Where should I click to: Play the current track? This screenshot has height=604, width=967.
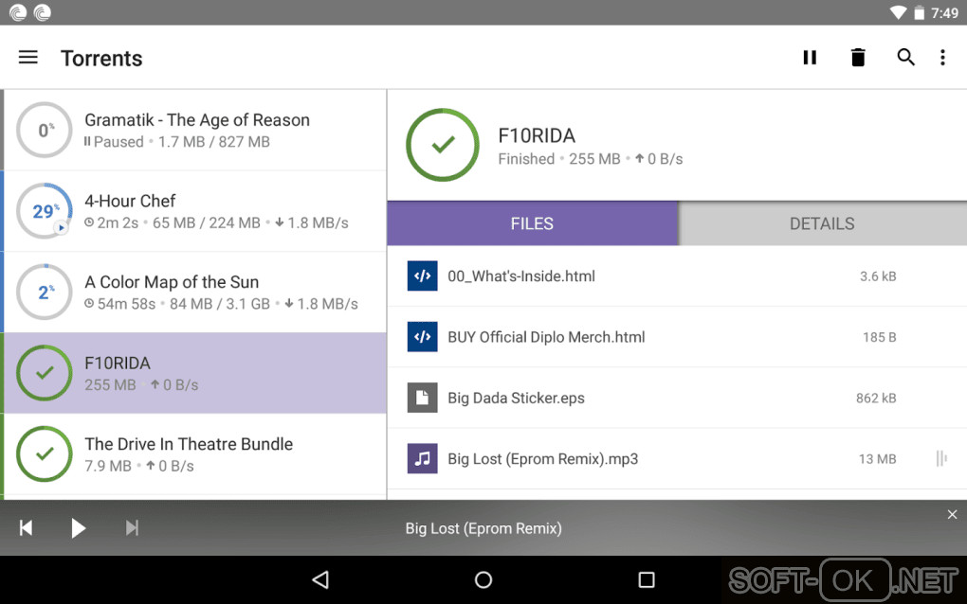coord(79,528)
